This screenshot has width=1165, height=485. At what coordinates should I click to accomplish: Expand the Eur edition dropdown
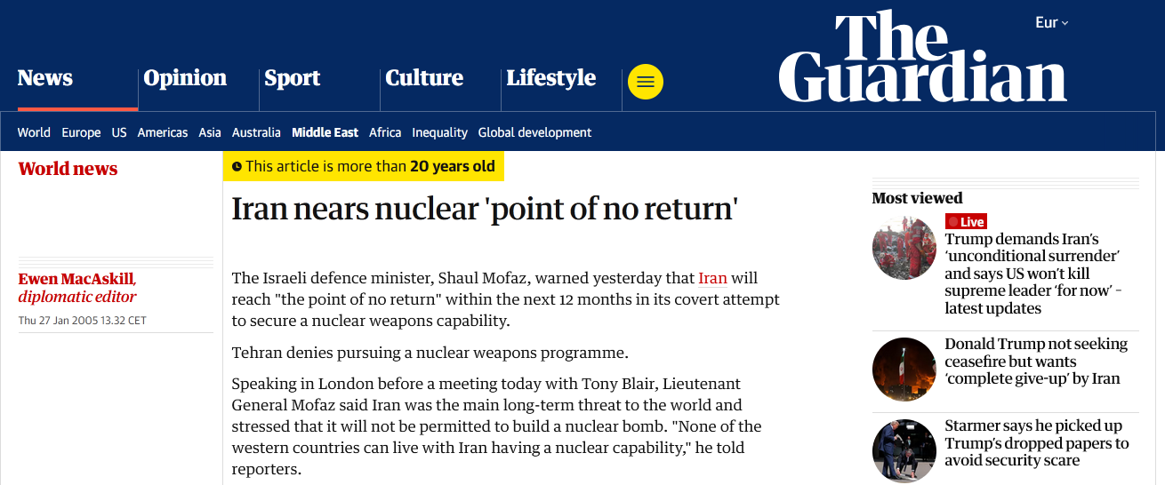[x=1052, y=22]
